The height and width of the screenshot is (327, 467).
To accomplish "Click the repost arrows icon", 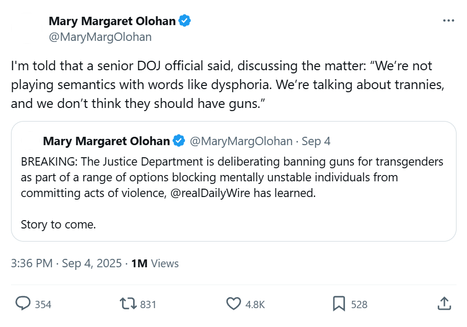I will point(127,304).
